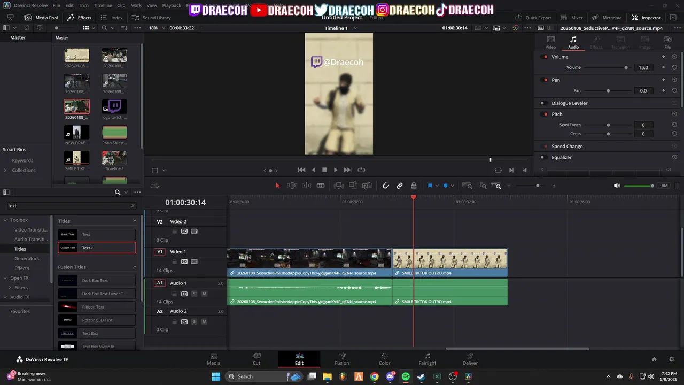Viewport: 684px width, 385px height.
Task: Add a blue flag to the clip
Action: point(430,186)
